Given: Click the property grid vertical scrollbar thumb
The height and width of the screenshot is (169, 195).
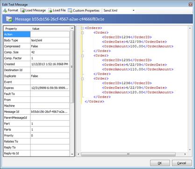Looking at the screenshot, I should click(72, 67).
